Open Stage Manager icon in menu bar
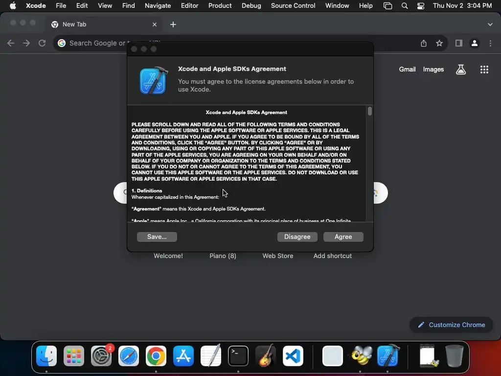Viewport: 501px width, 376px height. point(387,6)
